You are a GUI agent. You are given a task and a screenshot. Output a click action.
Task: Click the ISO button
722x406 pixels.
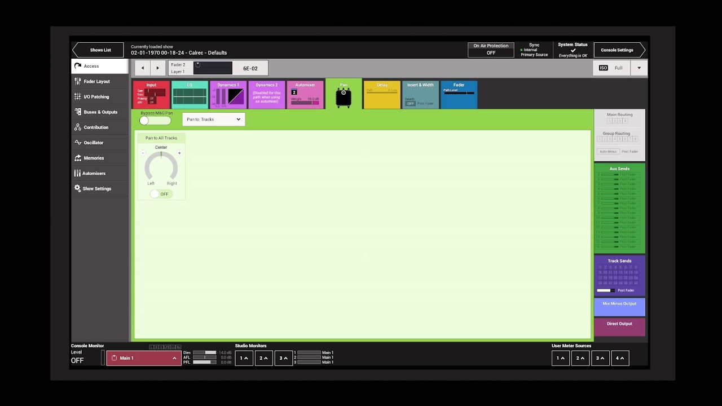pyautogui.click(x=603, y=68)
